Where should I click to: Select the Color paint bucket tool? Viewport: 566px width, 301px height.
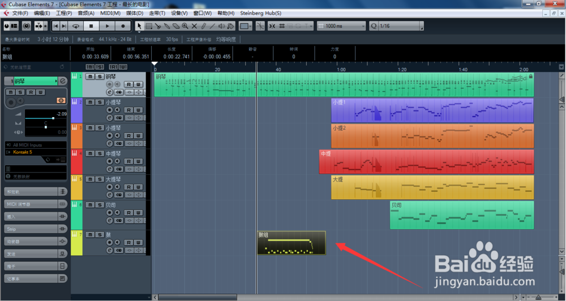[x=231, y=26]
